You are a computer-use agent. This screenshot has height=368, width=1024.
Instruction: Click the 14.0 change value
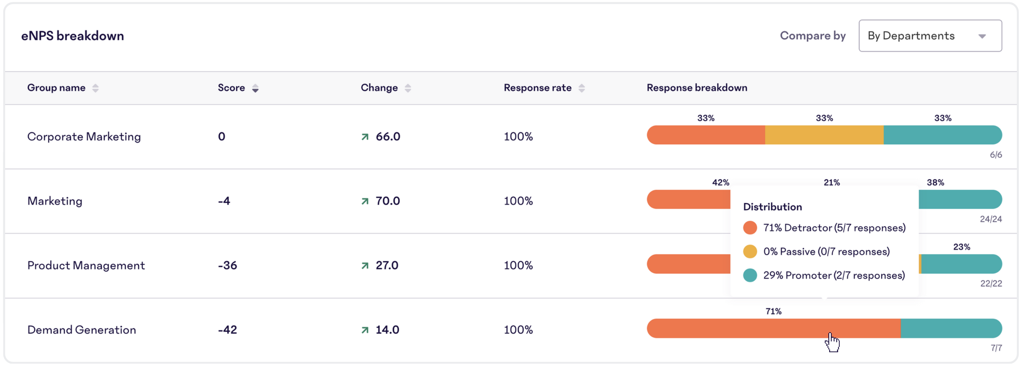coord(387,330)
